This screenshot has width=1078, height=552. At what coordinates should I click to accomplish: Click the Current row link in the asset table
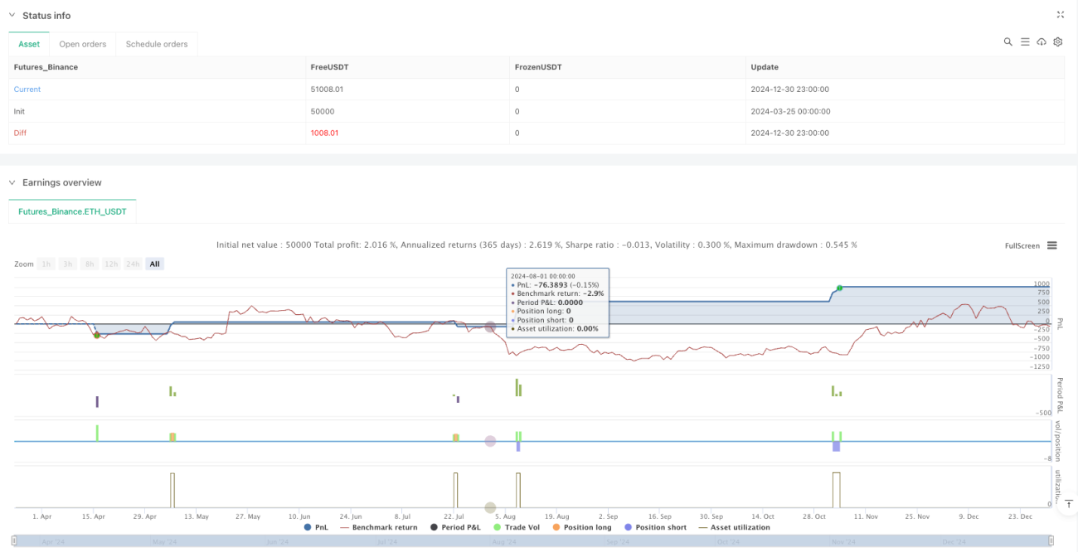coord(27,89)
